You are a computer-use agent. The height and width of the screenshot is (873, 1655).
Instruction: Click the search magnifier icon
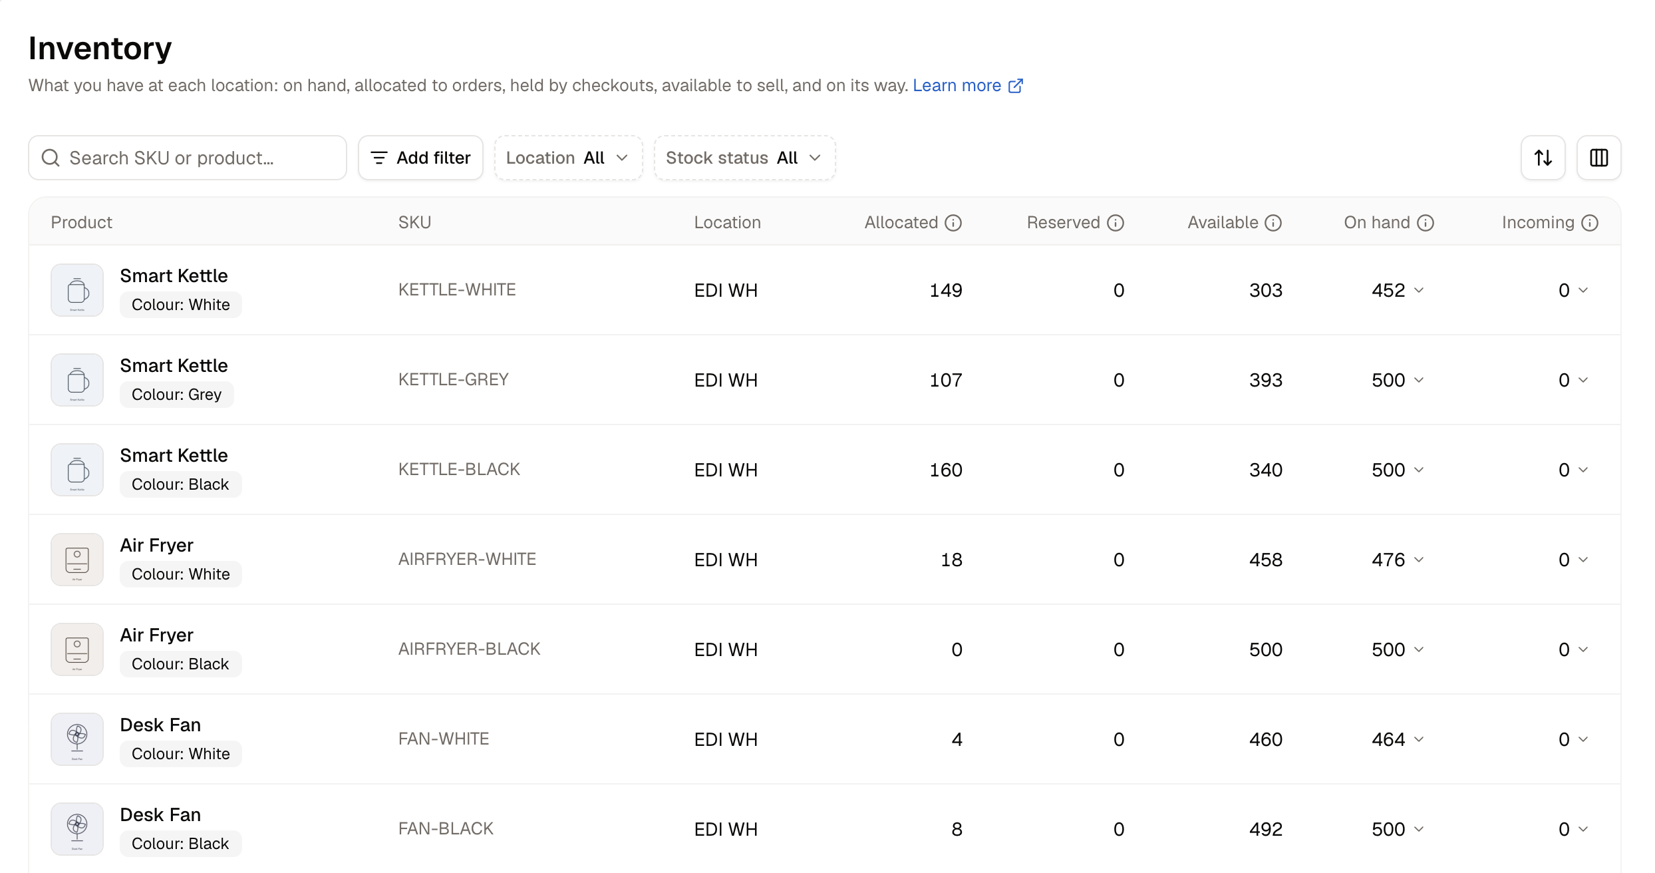click(x=51, y=158)
